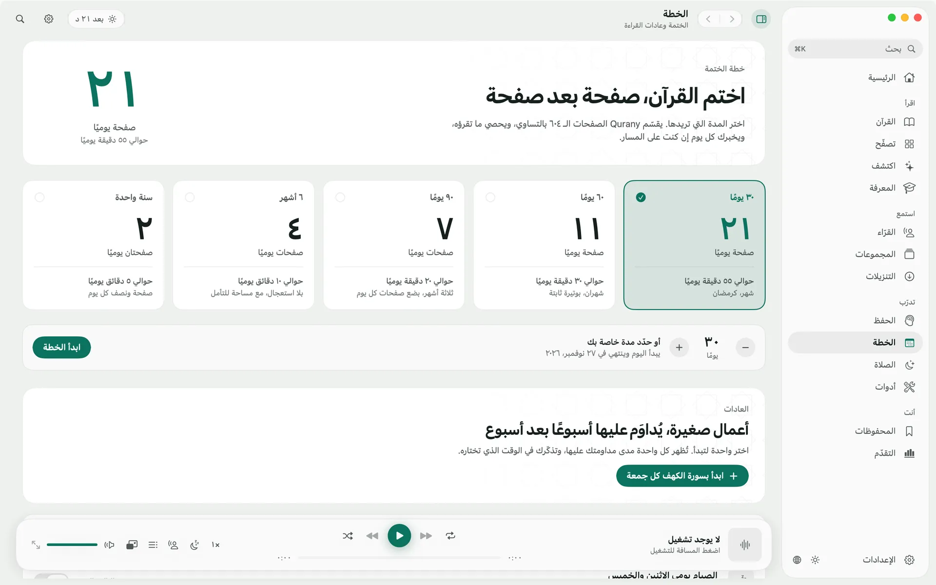The image size is (936, 585).
Task: Click the playback progress track
Action: [x=399, y=558]
